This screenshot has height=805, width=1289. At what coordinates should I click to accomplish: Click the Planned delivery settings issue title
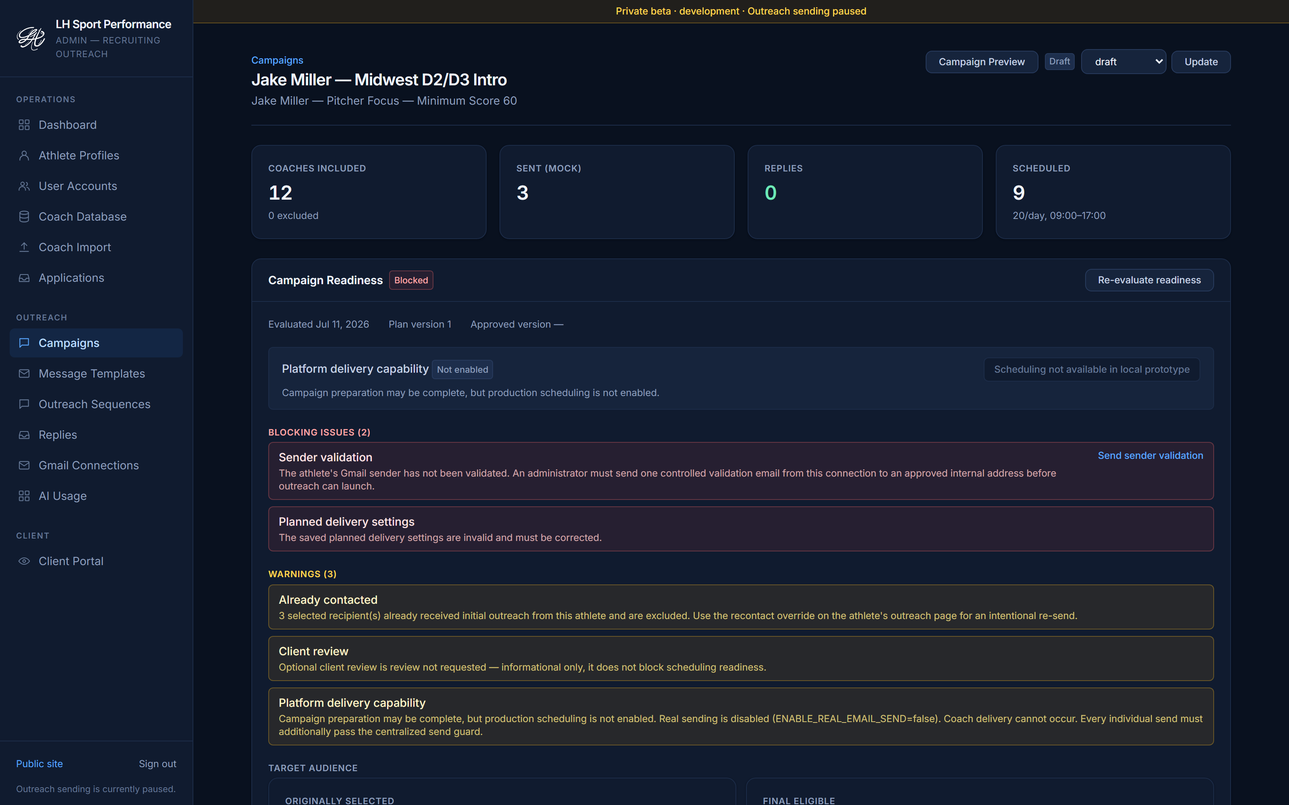[x=346, y=522]
